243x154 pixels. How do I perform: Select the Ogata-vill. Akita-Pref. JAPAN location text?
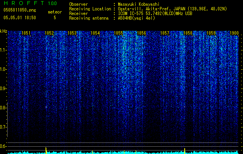(x=172, y=9)
